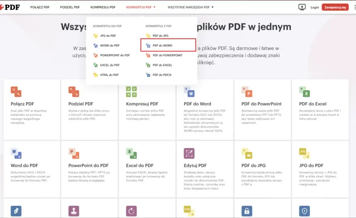
Task: Click the PDF do POWERPOINT icon in dropdown
Action: coord(148,55)
